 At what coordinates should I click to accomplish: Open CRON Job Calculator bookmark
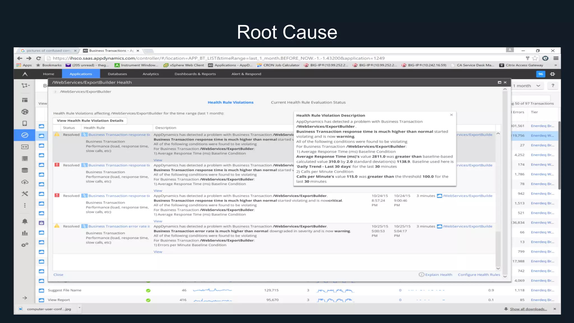pyautogui.click(x=278, y=65)
